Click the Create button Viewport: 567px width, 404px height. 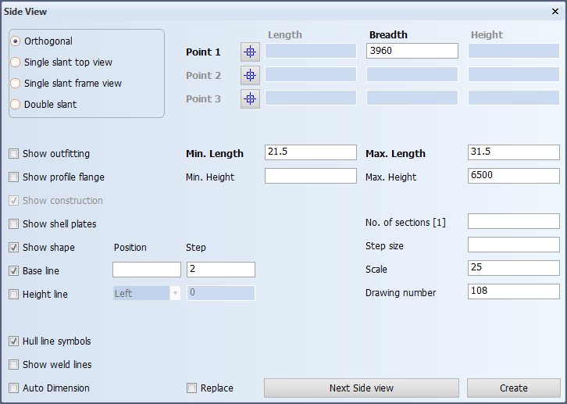click(x=513, y=388)
